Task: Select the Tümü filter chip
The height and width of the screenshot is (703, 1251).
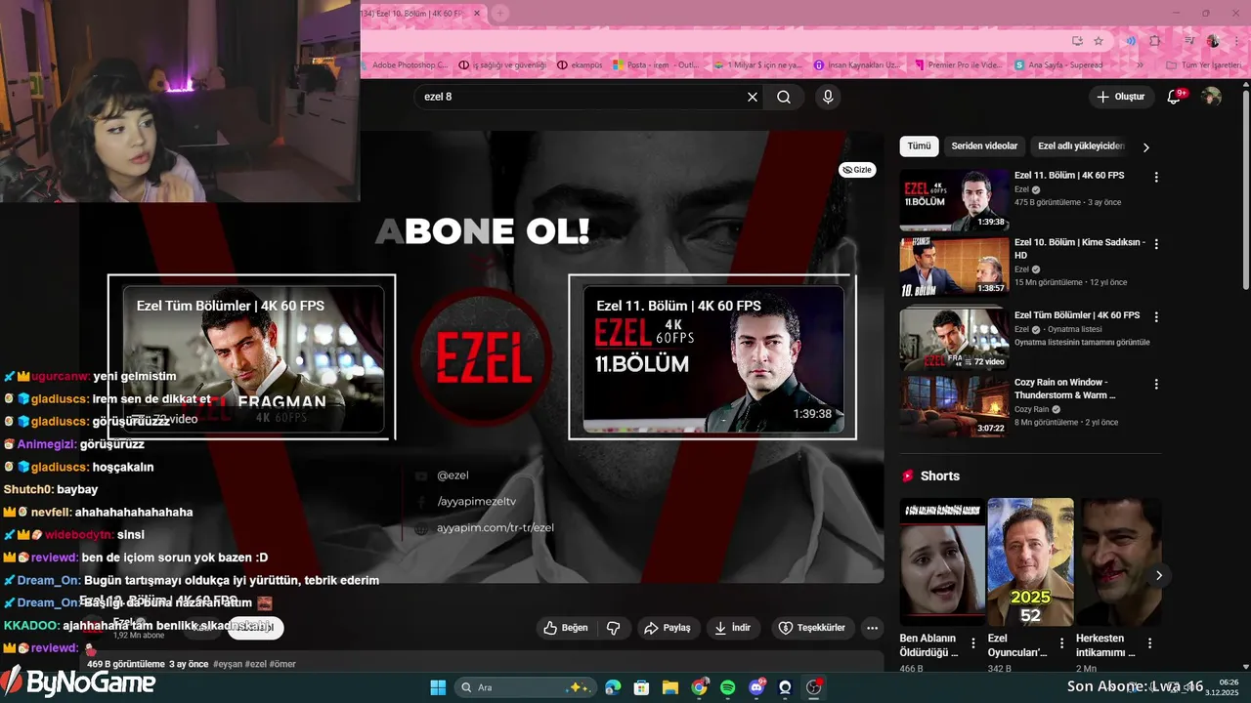Action: [x=919, y=146]
